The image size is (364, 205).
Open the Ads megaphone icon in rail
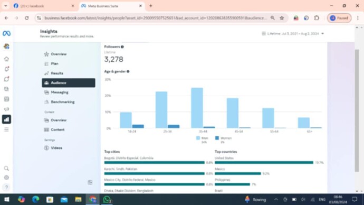6,109
